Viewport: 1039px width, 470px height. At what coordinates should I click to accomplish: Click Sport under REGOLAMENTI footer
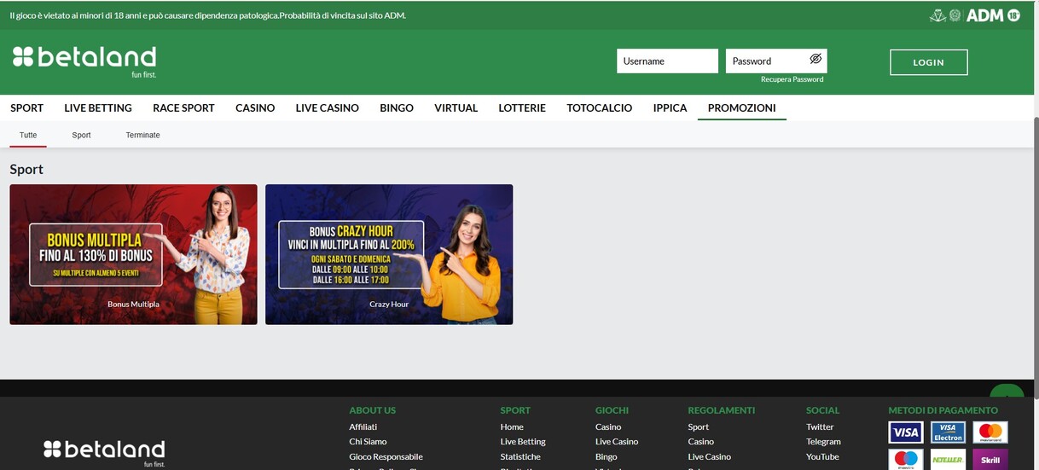(x=699, y=426)
